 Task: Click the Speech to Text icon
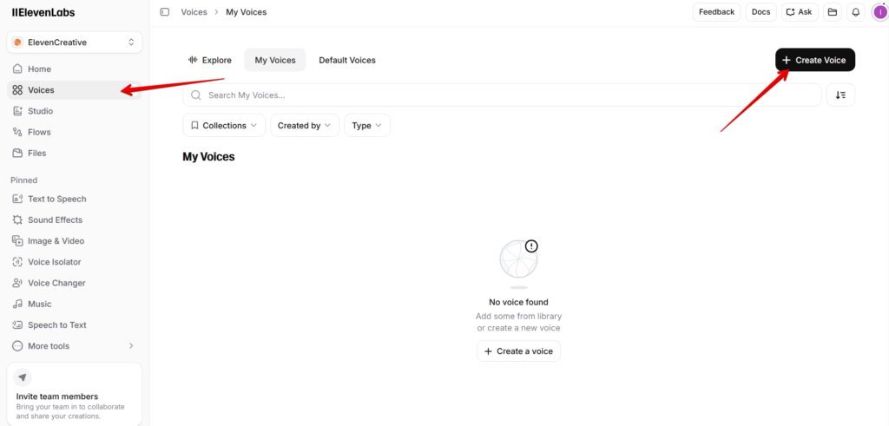click(x=17, y=325)
